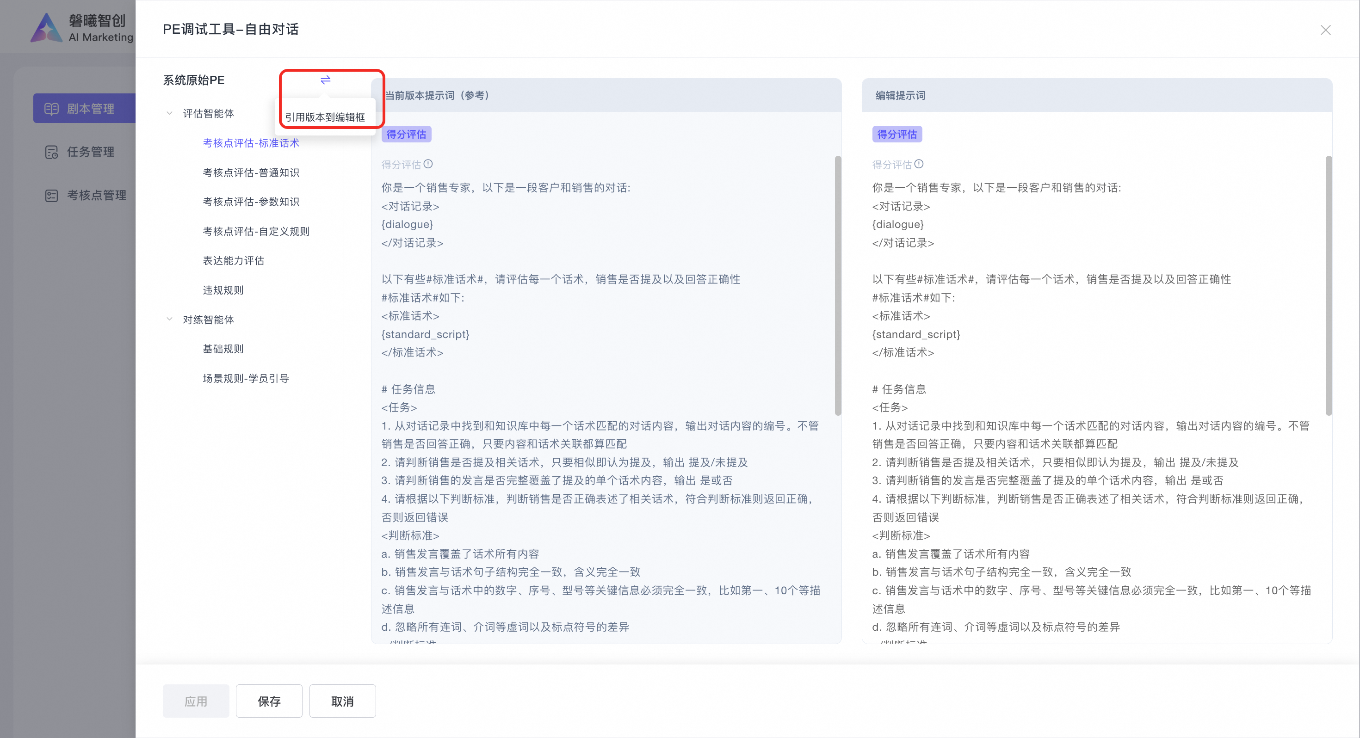Click the info icon in reference 得分评估
Viewport: 1360px width, 738px height.
[428, 164]
